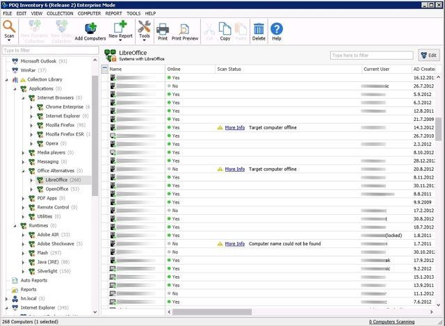Image resolution: width=445 pixels, height=326 pixels.
Task: Click the grid vertical scrollbar thumb
Action: [x=439, y=129]
